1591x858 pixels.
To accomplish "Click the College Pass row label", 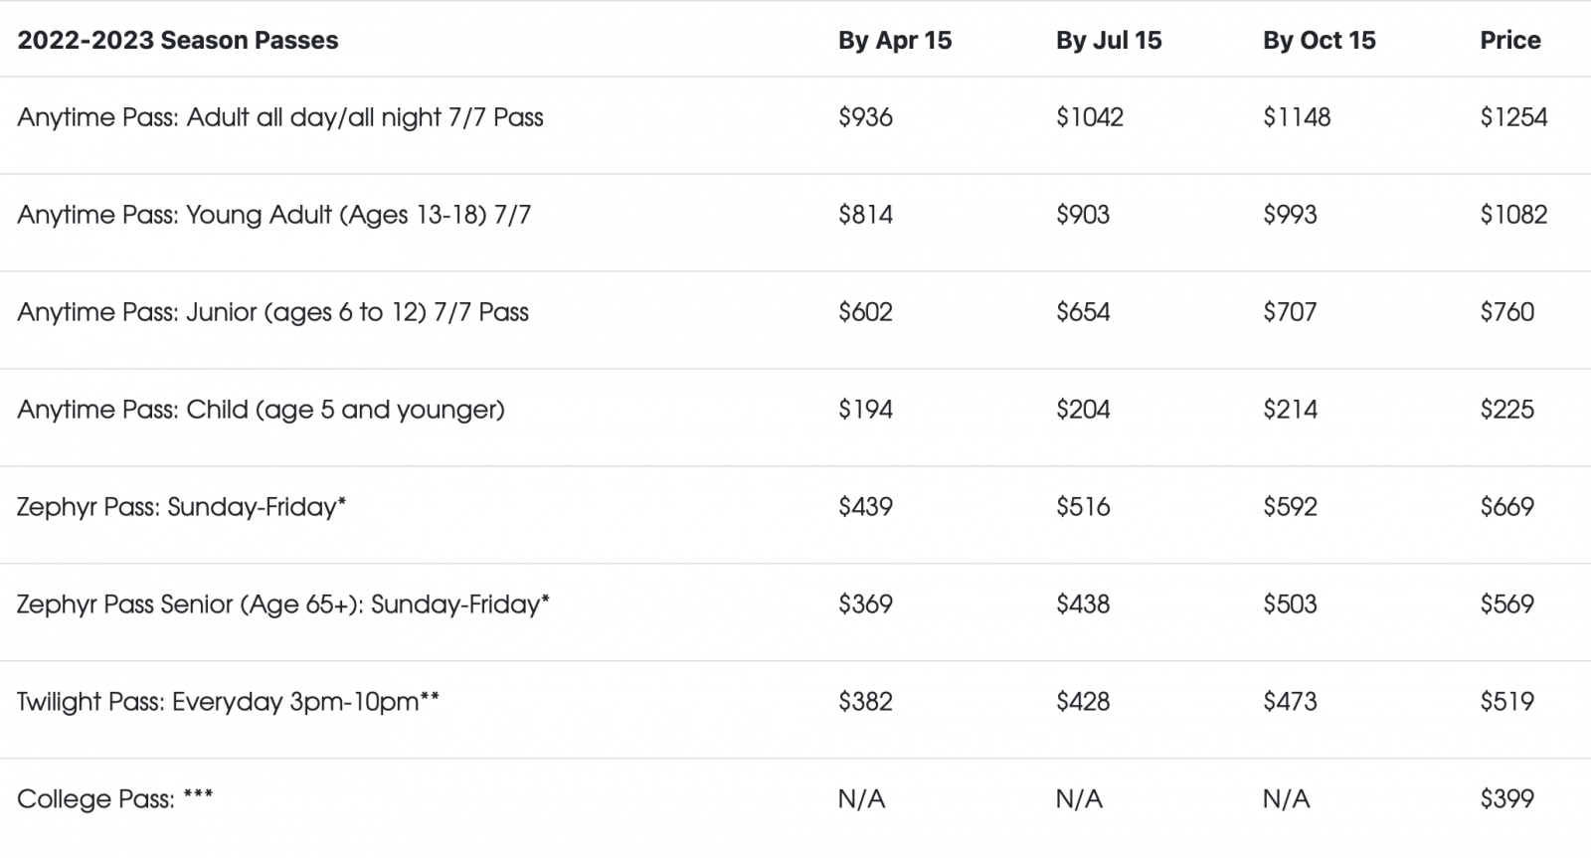I will (x=115, y=799).
